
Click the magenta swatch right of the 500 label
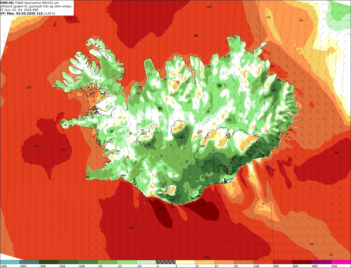341,262
